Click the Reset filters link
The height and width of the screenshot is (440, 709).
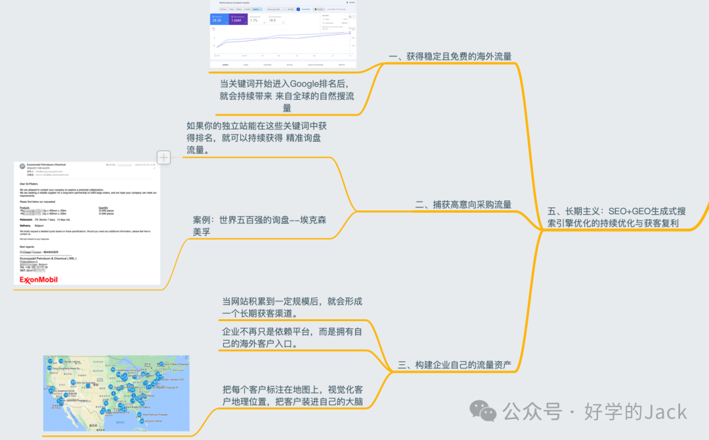(x=306, y=9)
